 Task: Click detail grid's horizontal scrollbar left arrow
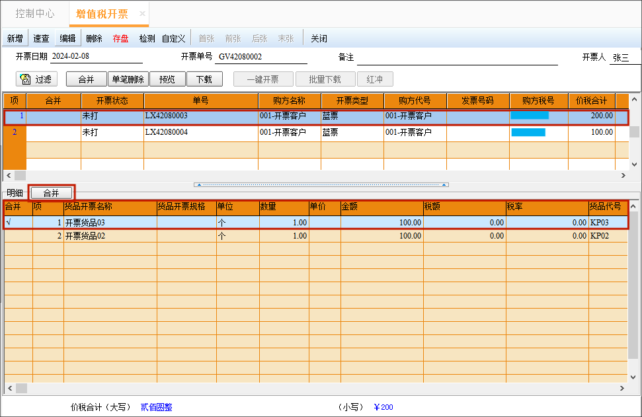10,388
